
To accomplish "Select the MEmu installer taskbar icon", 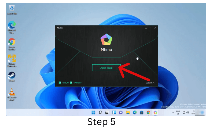I will (x=155, y=112).
